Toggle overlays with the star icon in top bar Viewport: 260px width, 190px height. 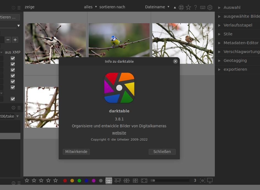(x=188, y=7)
